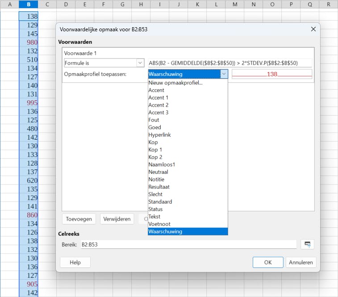Click cell with value 510 in column B
Image resolution: width=338 pixels, height=297 pixels.
[x=29, y=59]
